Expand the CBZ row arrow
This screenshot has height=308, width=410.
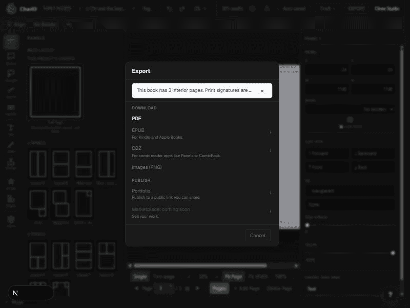270,150
